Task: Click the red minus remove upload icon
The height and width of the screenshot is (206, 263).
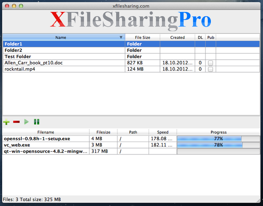Action: point(17,122)
